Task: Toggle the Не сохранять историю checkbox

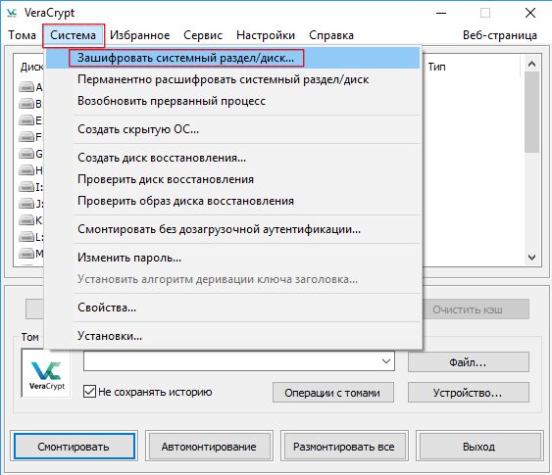Action: [x=89, y=392]
